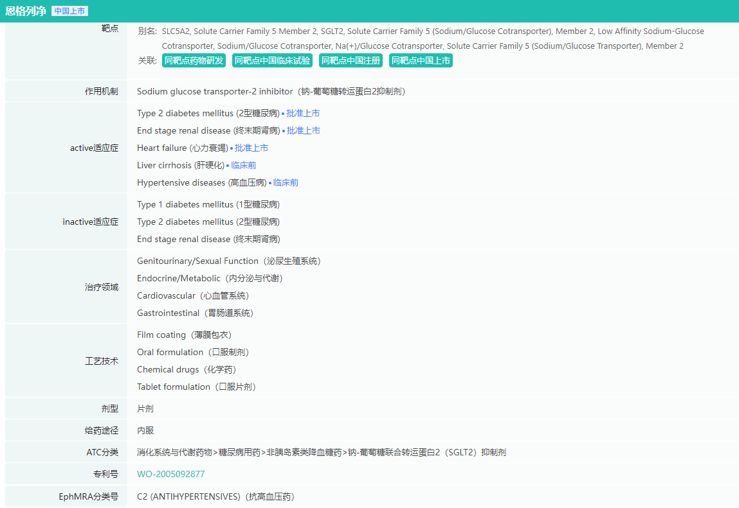Click the 给药途径 row label
The height and width of the screenshot is (508, 739).
(x=102, y=431)
